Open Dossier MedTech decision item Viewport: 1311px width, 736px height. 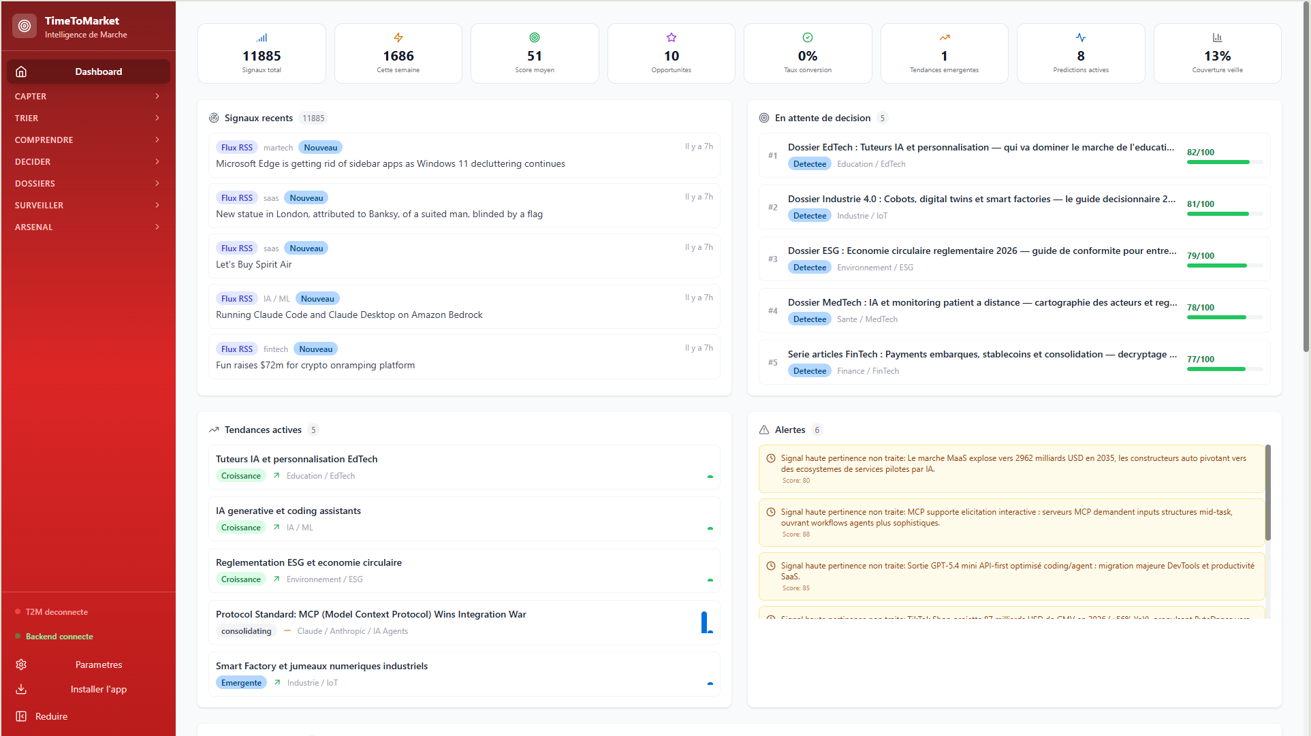pyautogui.click(x=1015, y=310)
